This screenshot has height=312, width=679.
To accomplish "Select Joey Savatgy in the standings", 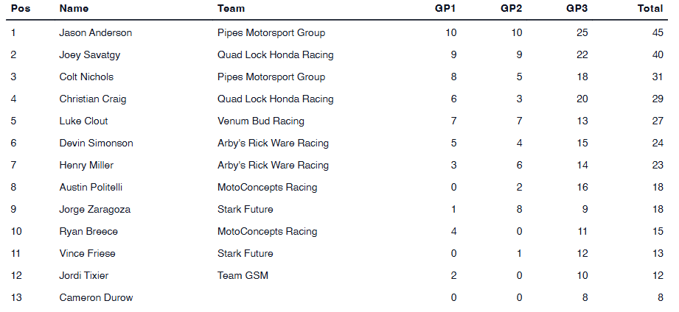I will point(91,54).
